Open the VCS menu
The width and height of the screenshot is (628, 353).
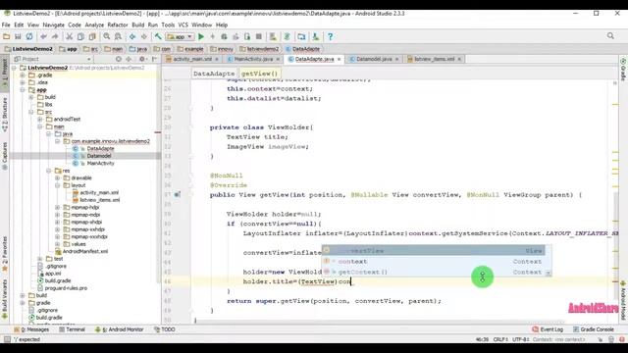(183, 25)
